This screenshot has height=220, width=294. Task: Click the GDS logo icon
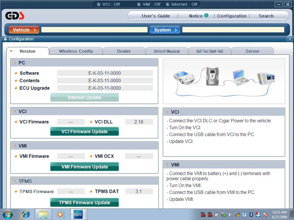(x=15, y=16)
